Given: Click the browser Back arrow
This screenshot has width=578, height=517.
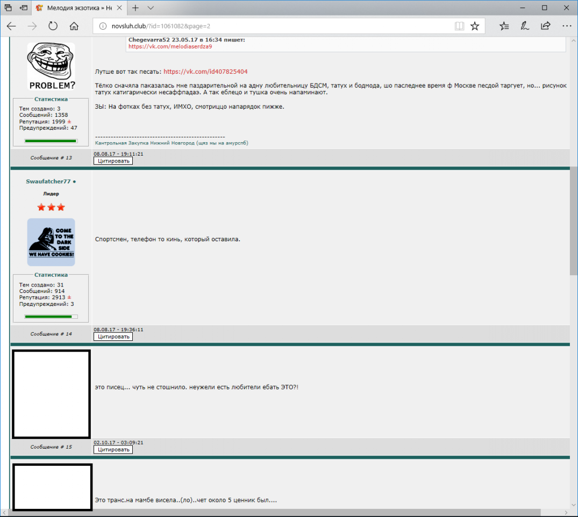Looking at the screenshot, I should point(11,26).
